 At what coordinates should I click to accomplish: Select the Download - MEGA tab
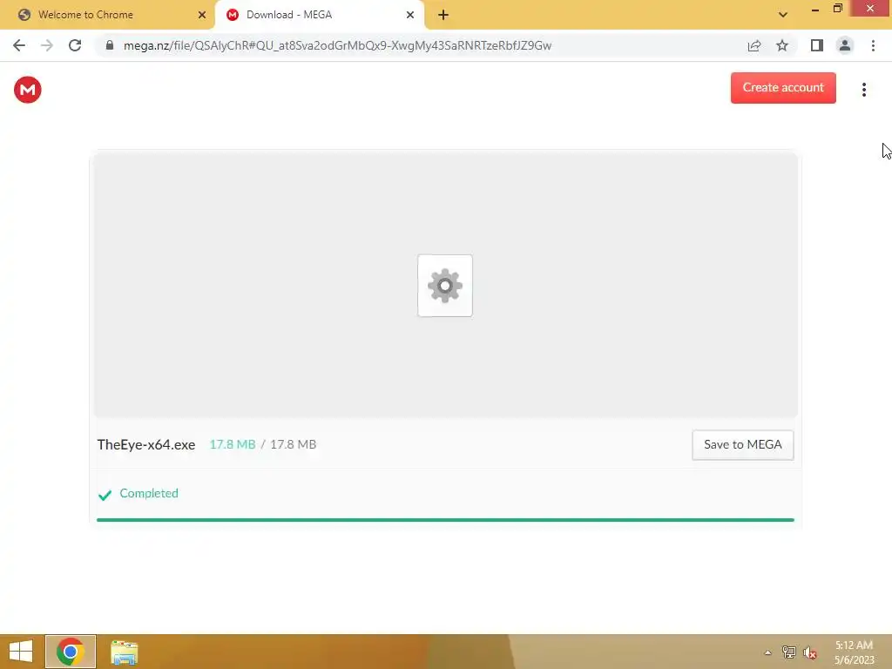[x=319, y=15]
